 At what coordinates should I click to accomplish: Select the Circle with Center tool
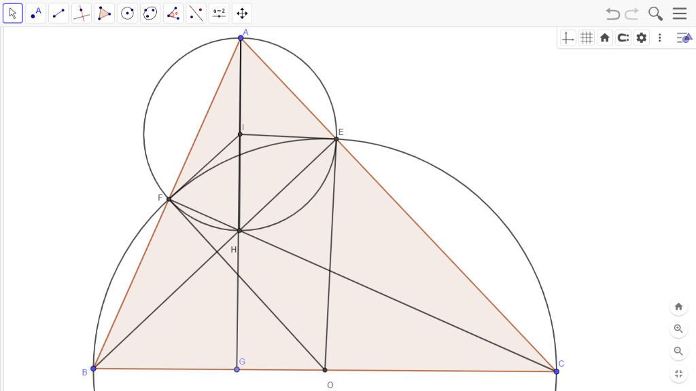tap(127, 14)
